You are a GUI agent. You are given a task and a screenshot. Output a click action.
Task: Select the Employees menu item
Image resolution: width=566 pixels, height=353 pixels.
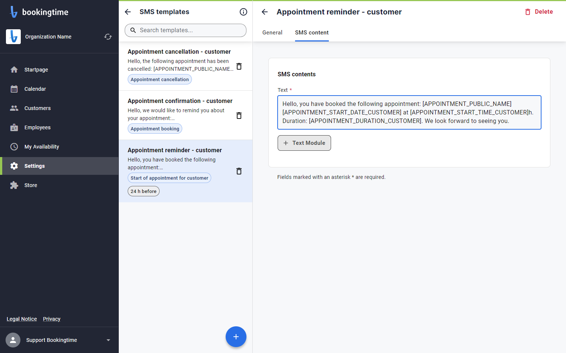pos(59,127)
